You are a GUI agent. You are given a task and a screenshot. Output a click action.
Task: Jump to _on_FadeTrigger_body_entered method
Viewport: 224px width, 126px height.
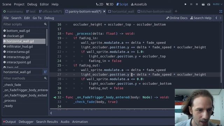coord(25,90)
